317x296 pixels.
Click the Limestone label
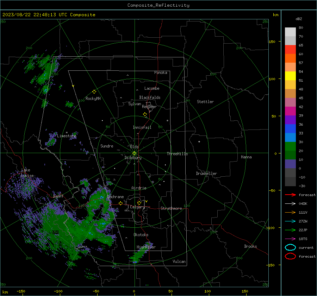(67, 136)
